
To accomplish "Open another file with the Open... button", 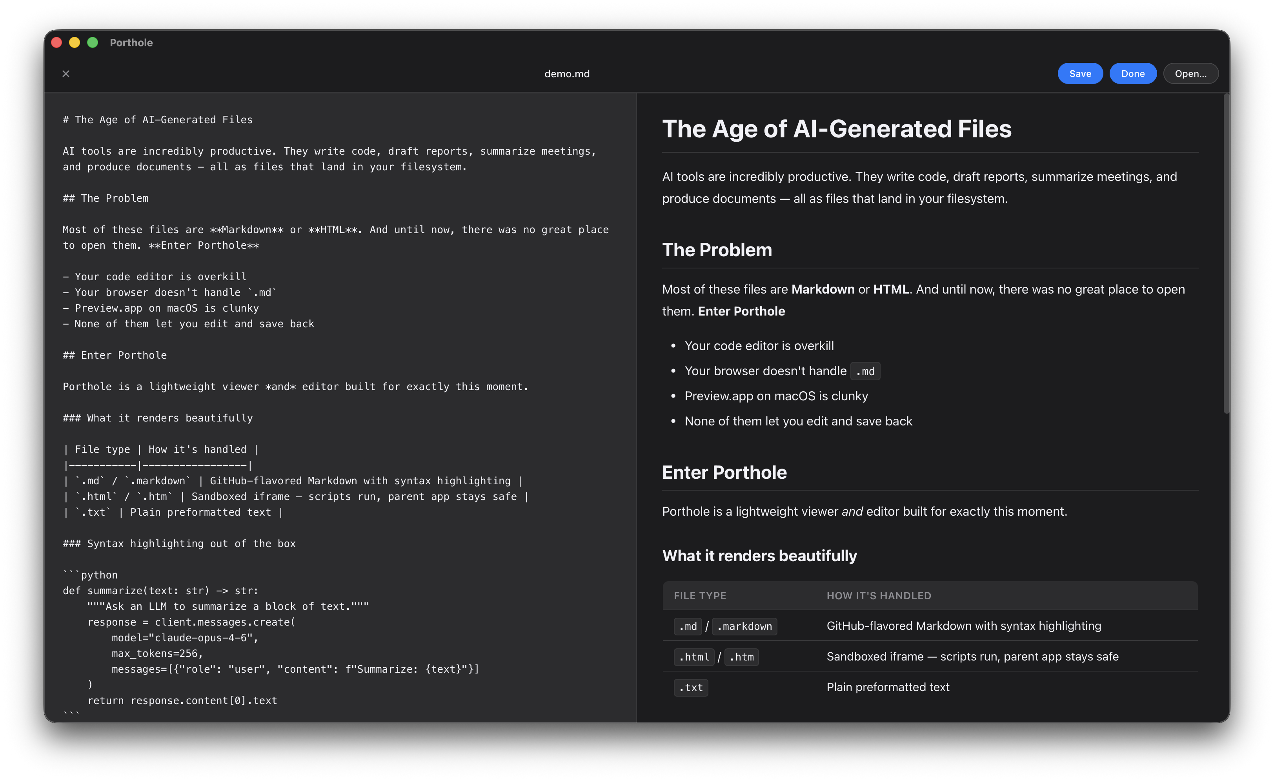I will click(1190, 73).
